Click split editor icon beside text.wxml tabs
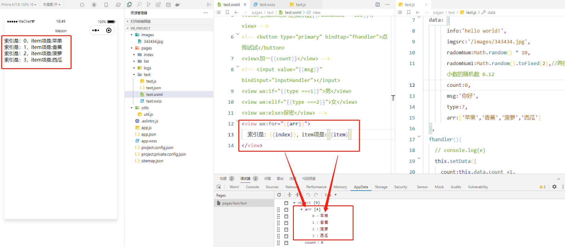This screenshot has height=247, width=565. click(378, 5)
